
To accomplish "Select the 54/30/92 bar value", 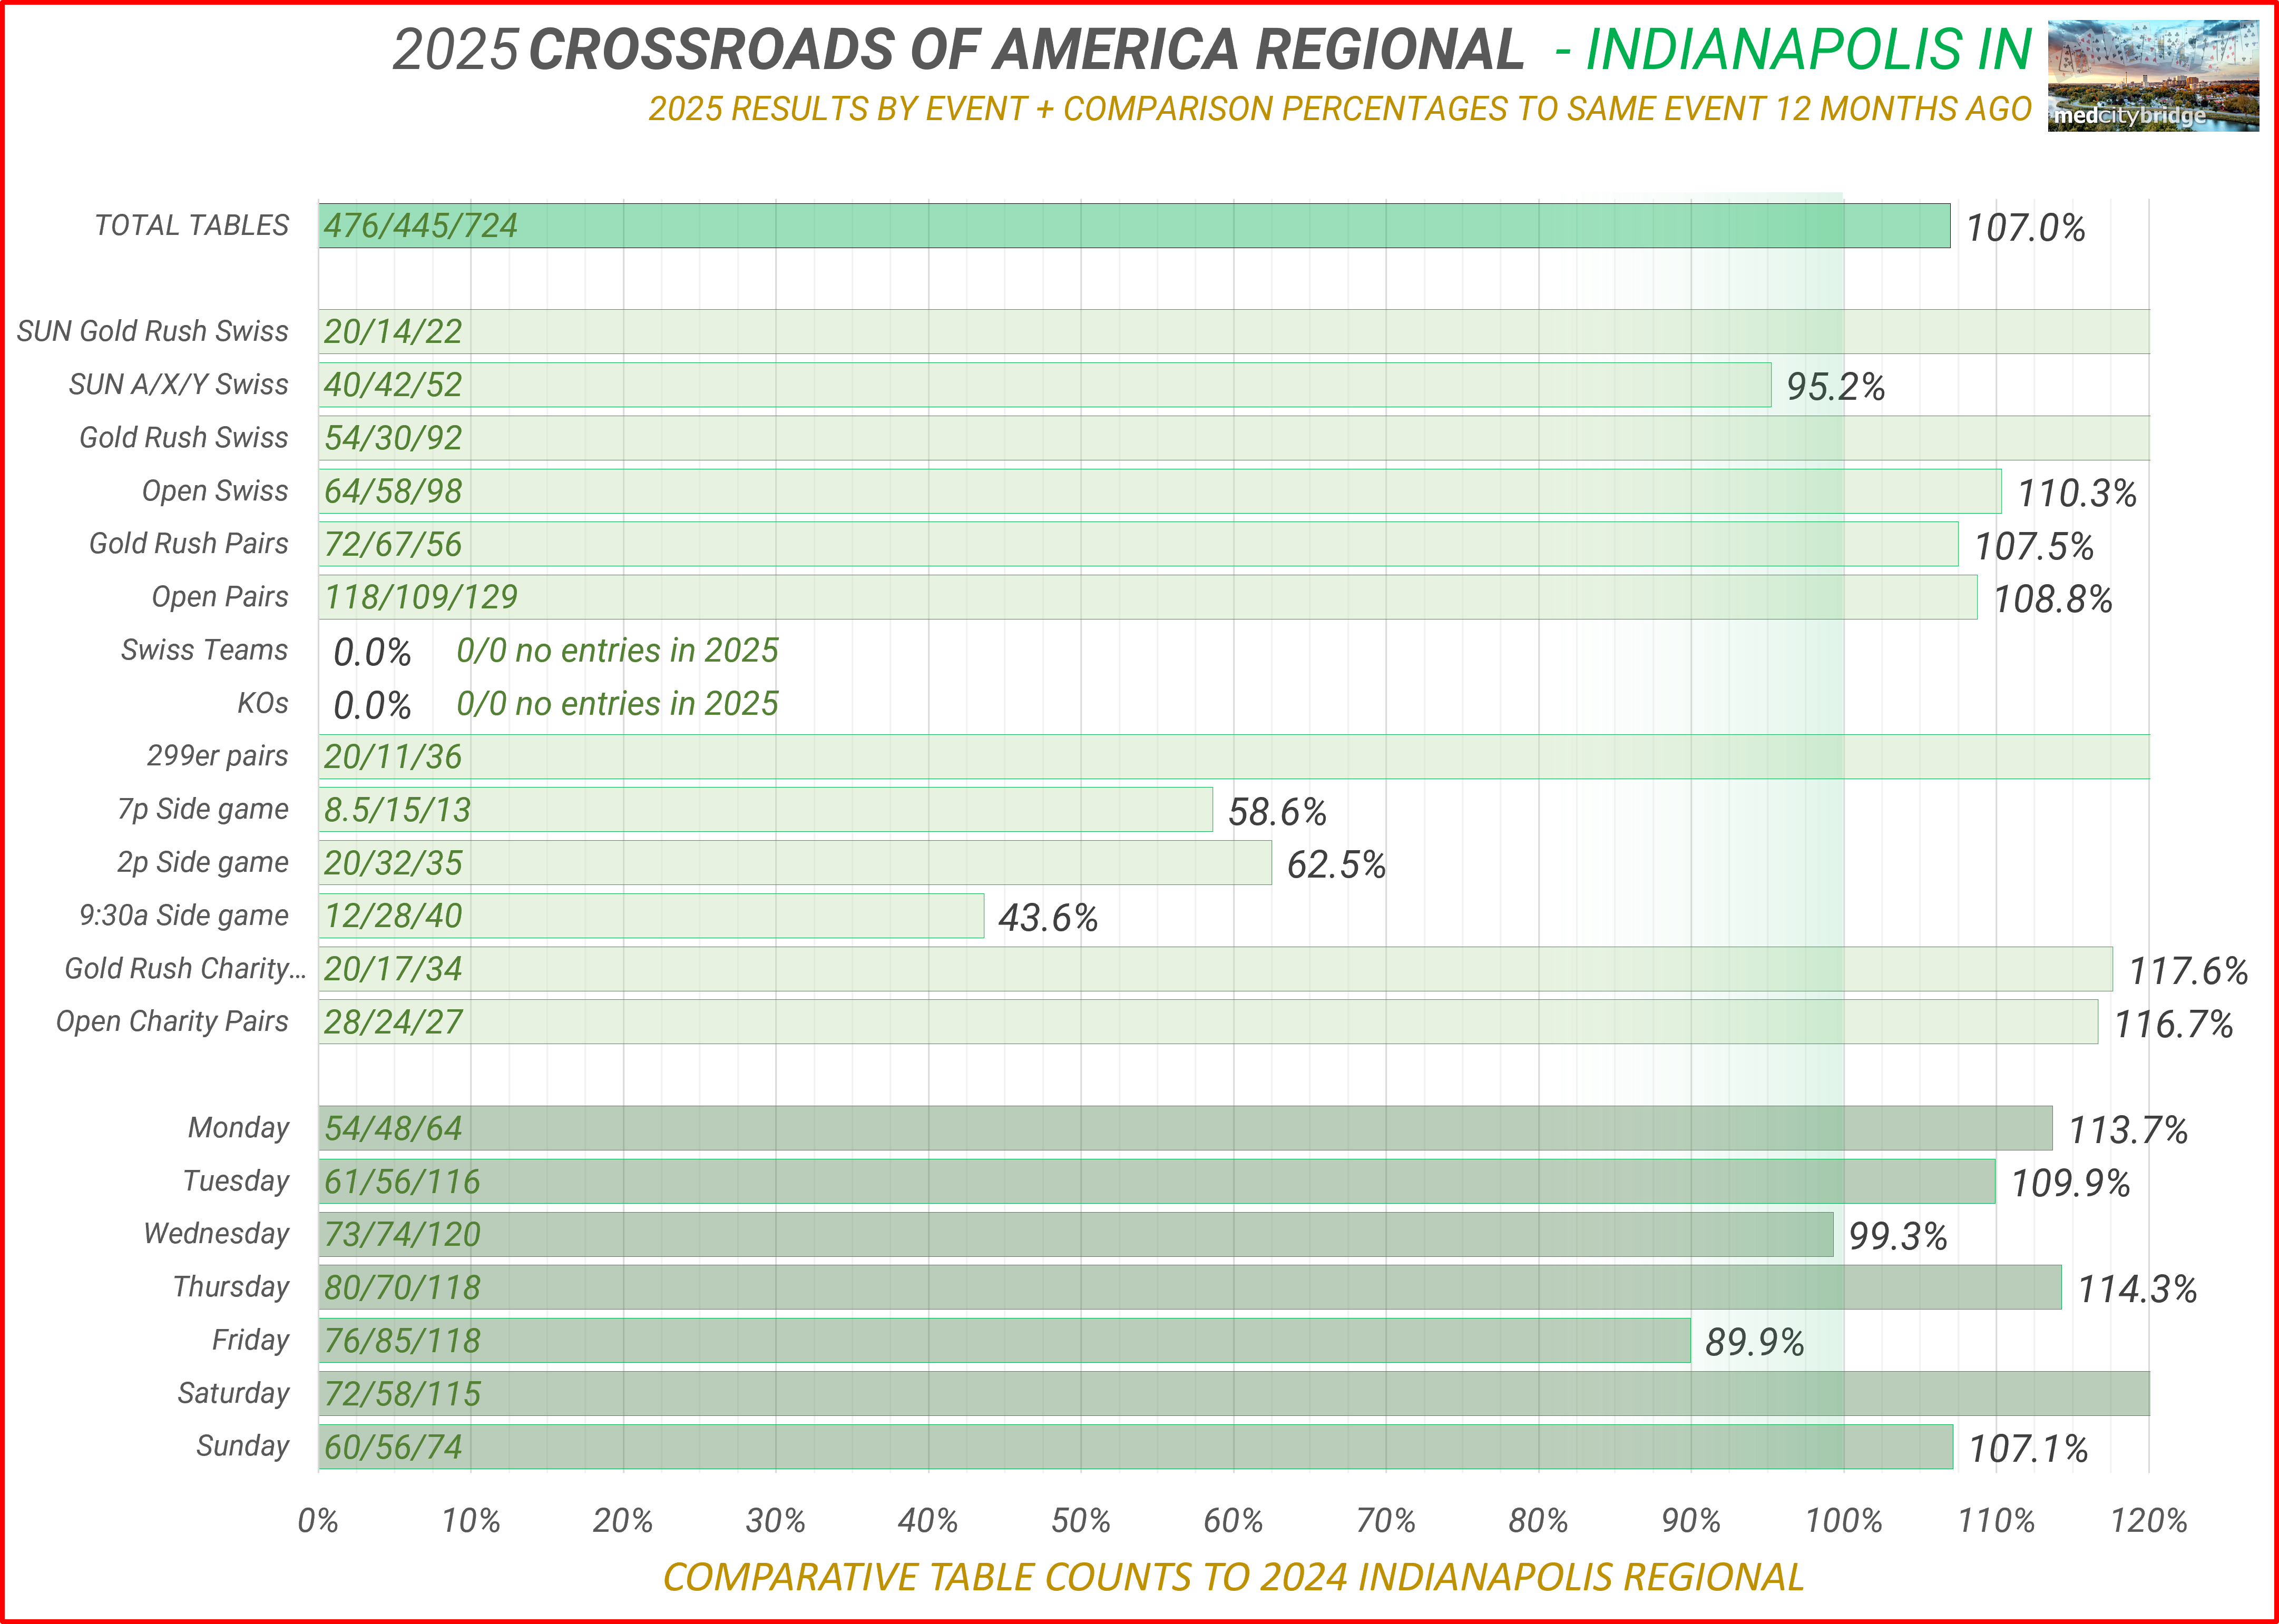I will tap(393, 438).
